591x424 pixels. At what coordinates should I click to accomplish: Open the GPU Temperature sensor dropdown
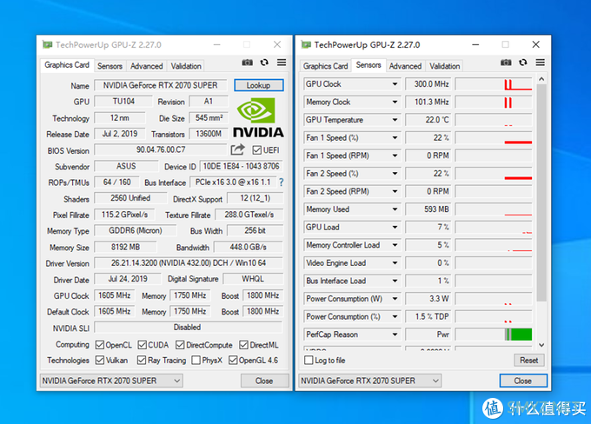pos(395,120)
